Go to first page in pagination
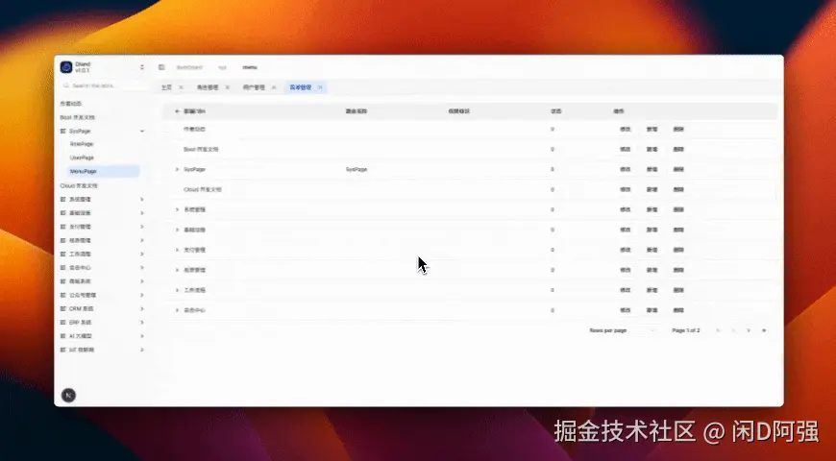836x461 pixels. pyautogui.click(x=718, y=330)
